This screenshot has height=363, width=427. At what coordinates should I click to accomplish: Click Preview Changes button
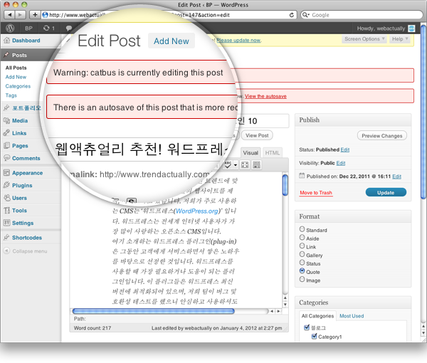(381, 136)
